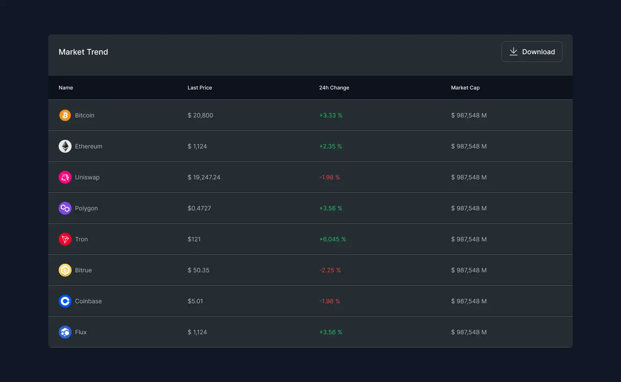Image resolution: width=621 pixels, height=382 pixels.
Task: Click Bitrue's -2.25 % change
Action: (330, 270)
